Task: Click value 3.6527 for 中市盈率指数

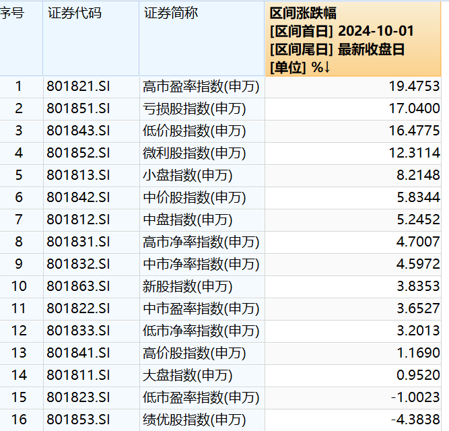Action: pyautogui.click(x=414, y=308)
